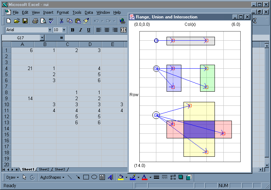Run the Spelling check tool
Screen dimensions: 271x190
pyautogui.click(x=52, y=21)
